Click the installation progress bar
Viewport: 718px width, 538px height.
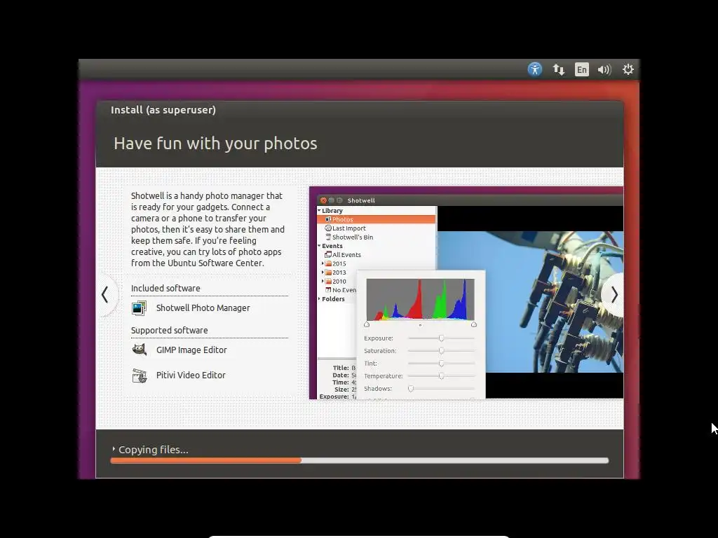(360, 461)
